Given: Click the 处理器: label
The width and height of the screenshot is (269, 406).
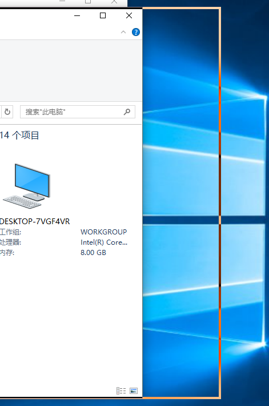Looking at the screenshot, I should (x=10, y=242).
